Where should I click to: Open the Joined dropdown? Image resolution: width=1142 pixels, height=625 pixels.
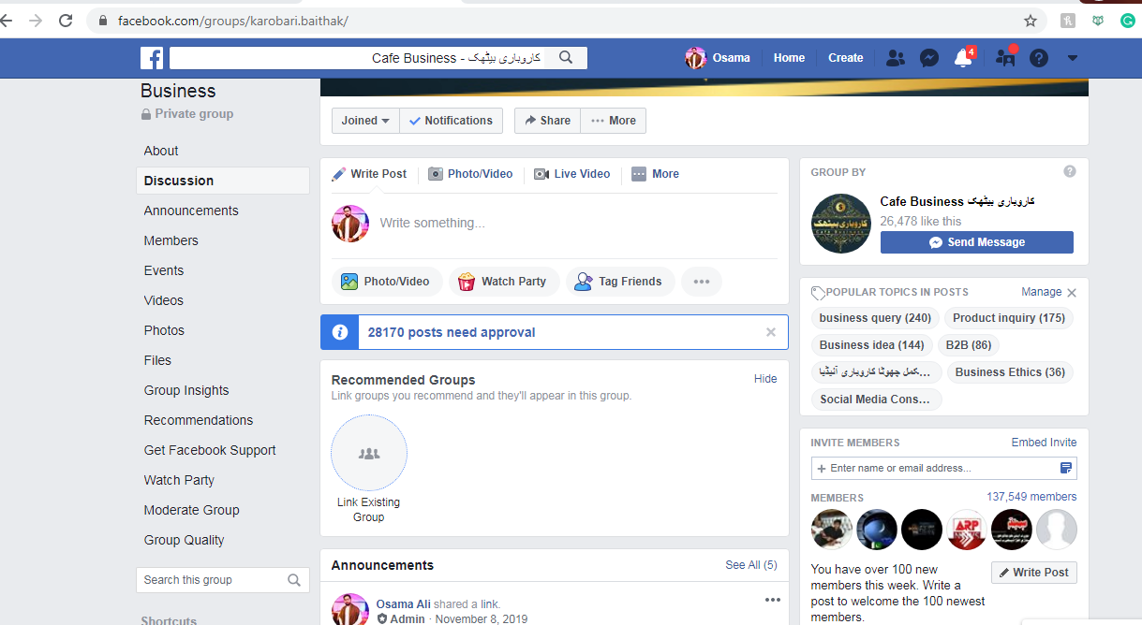click(365, 121)
